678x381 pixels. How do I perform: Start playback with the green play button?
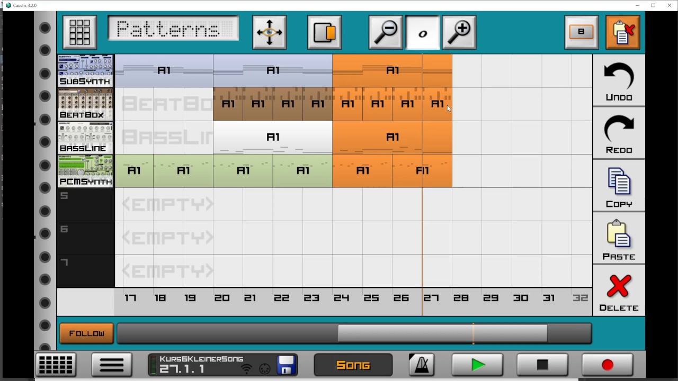click(478, 365)
